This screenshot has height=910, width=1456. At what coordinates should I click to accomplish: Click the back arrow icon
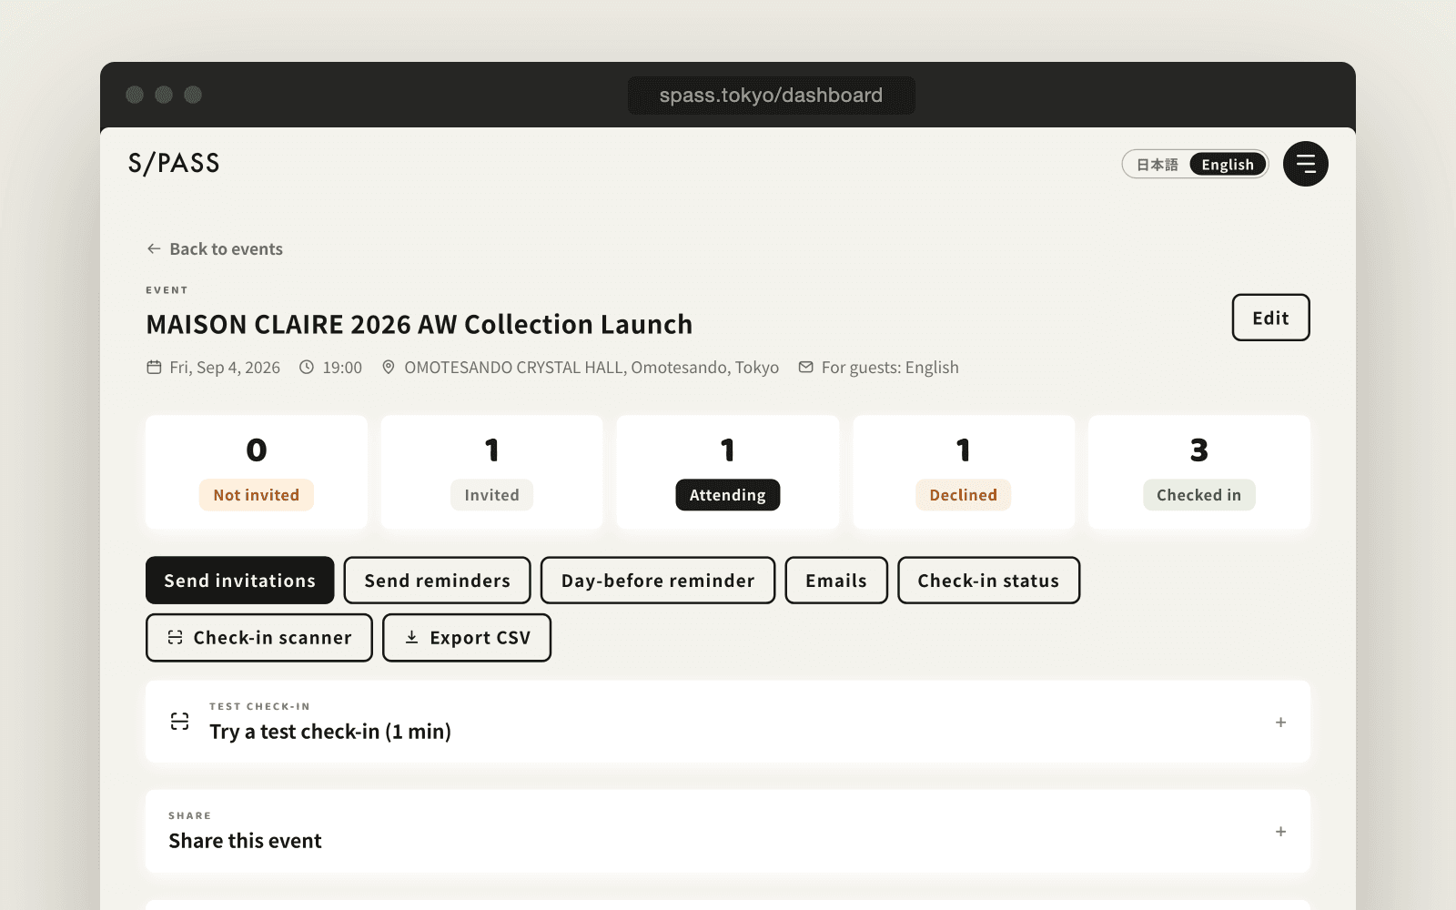point(154,248)
